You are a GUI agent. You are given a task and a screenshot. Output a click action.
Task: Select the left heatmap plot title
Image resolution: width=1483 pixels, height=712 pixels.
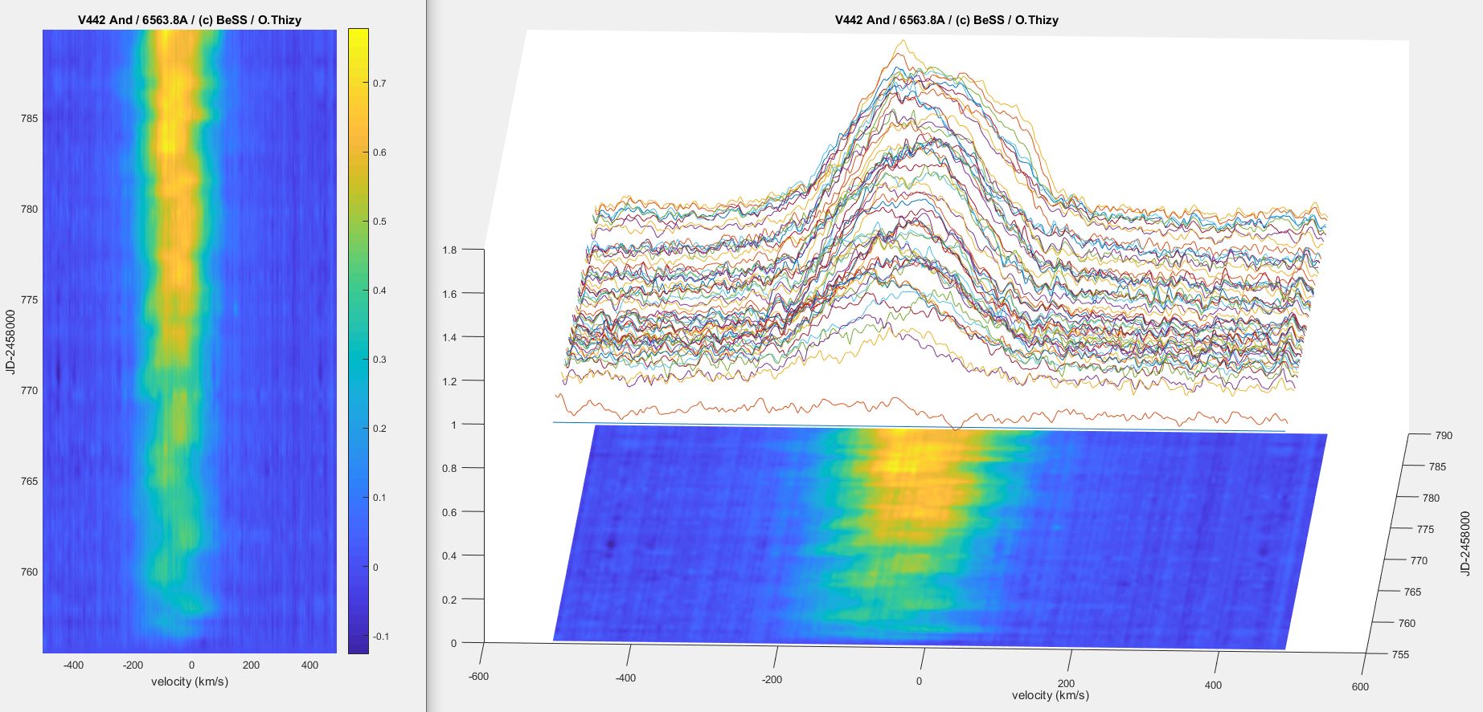coord(190,20)
